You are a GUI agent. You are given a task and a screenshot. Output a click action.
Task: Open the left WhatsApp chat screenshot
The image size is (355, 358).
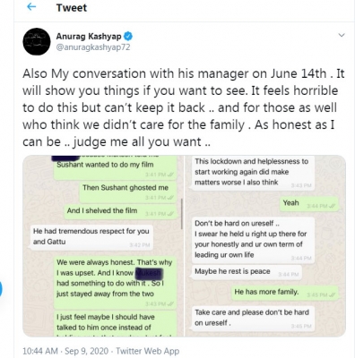pos(103,246)
